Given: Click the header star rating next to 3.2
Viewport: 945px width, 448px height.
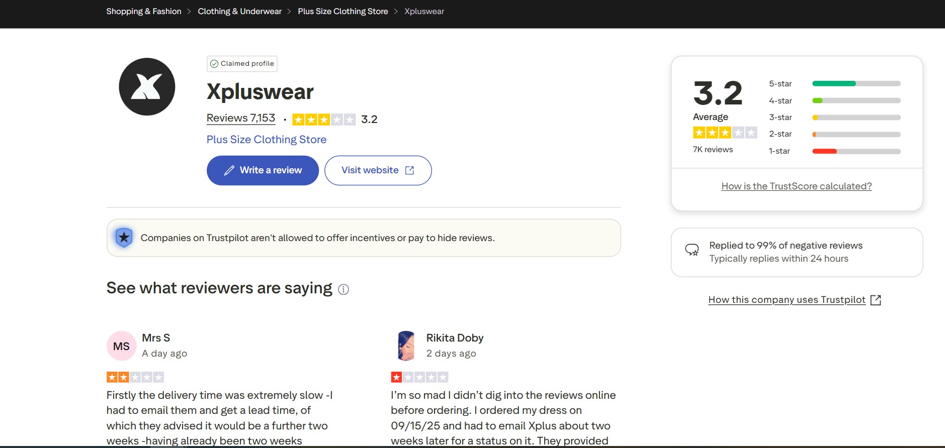Looking at the screenshot, I should pyautogui.click(x=323, y=120).
